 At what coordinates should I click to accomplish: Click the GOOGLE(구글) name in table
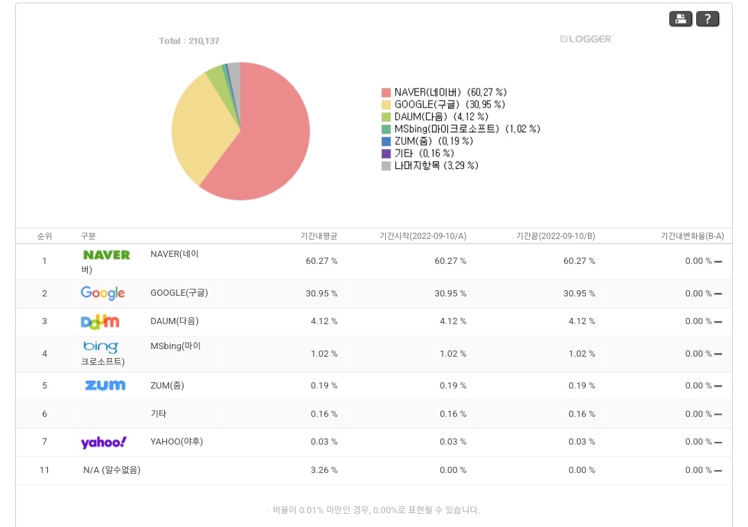(x=179, y=293)
